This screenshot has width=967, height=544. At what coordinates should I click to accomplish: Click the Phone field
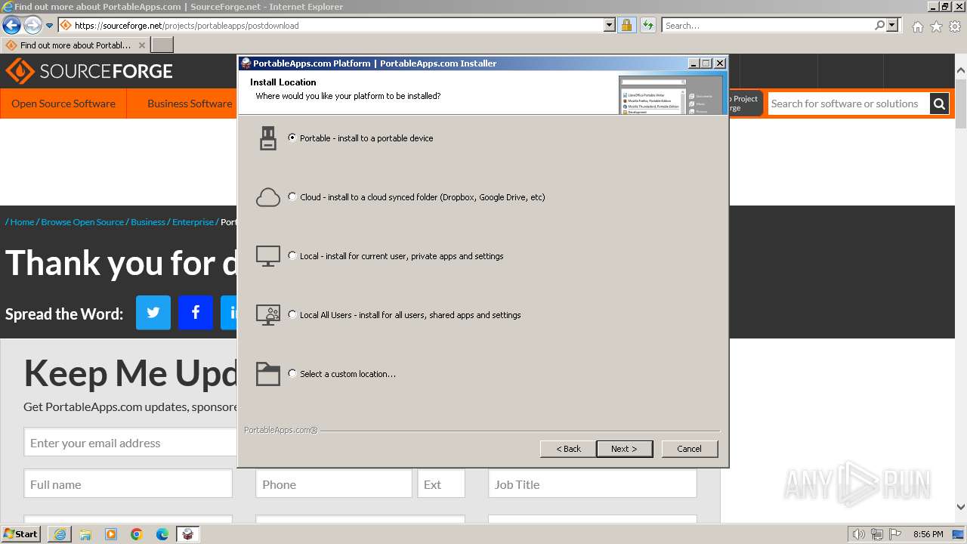(334, 484)
